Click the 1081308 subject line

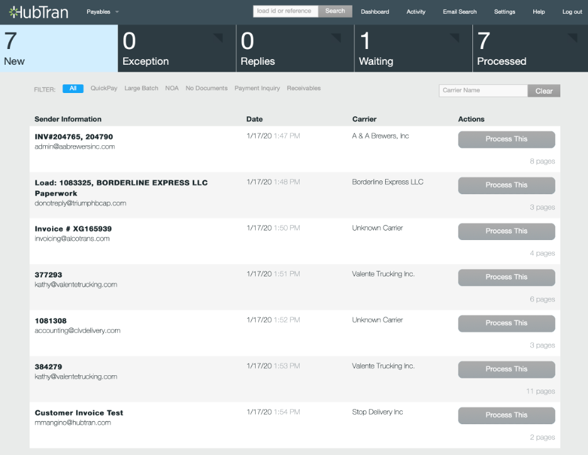tap(51, 321)
